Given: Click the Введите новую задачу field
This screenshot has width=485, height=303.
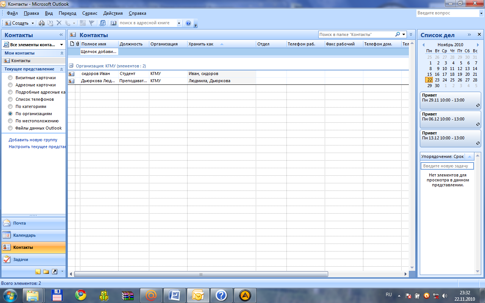Looking at the screenshot, I should [x=447, y=166].
